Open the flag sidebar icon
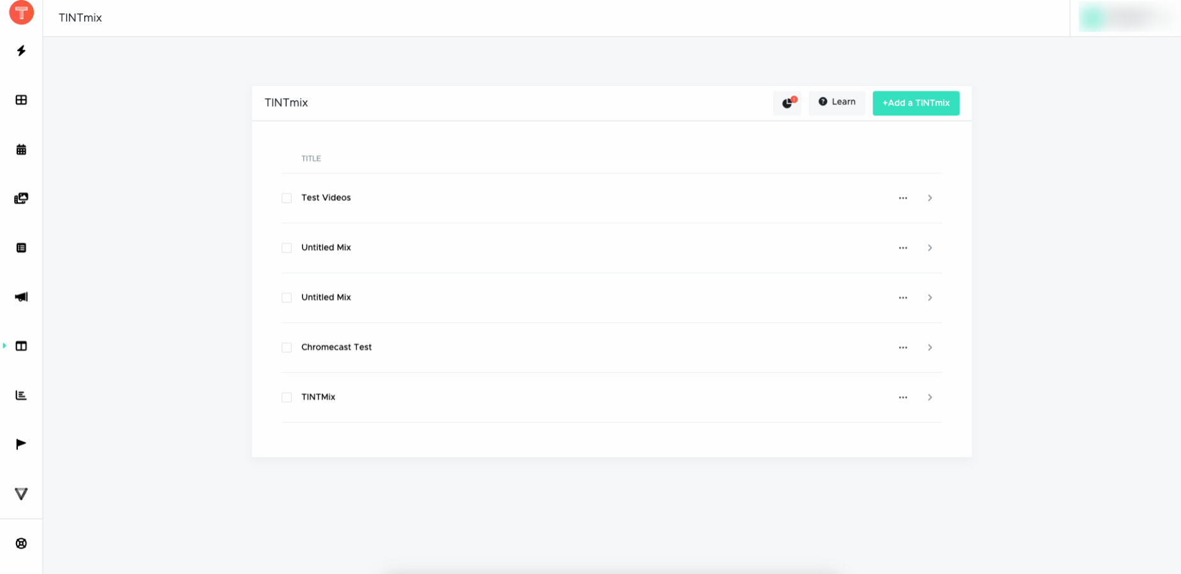The image size is (1181, 574). coord(21,444)
